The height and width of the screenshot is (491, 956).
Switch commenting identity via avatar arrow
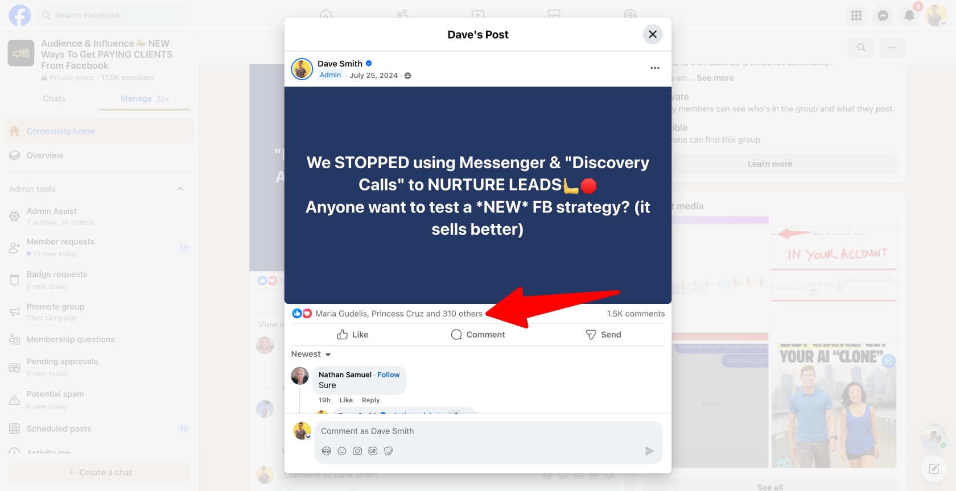[x=308, y=437]
